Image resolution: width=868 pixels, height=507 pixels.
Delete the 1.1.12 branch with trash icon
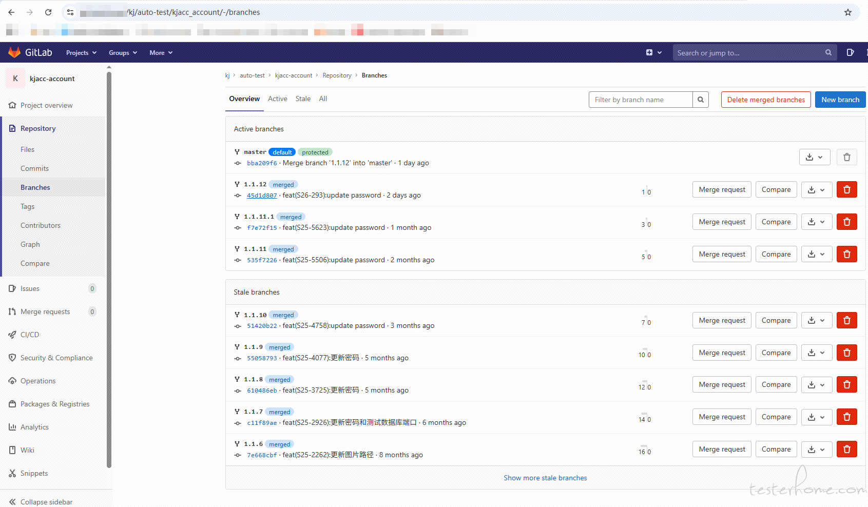coord(846,190)
